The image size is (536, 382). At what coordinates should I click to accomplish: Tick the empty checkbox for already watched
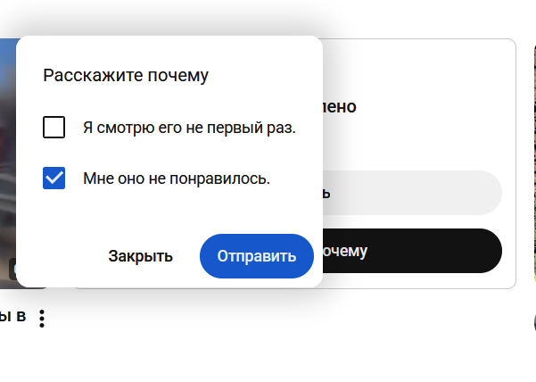[x=54, y=128]
